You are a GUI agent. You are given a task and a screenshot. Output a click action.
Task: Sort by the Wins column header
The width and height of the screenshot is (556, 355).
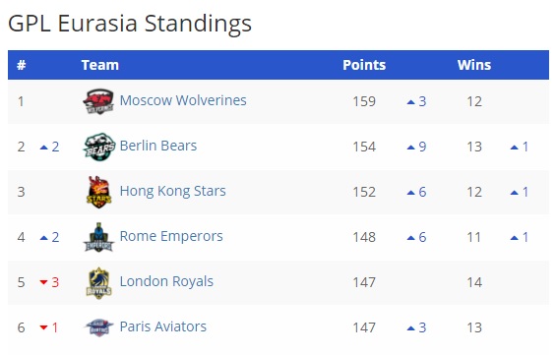click(x=474, y=65)
